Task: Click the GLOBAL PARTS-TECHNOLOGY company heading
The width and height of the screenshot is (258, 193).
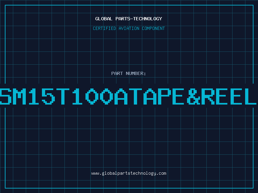Action: [129, 19]
